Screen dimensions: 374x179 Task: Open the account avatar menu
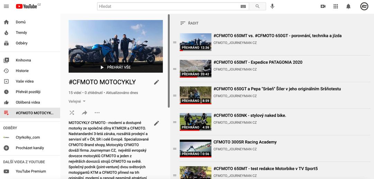click(364, 7)
